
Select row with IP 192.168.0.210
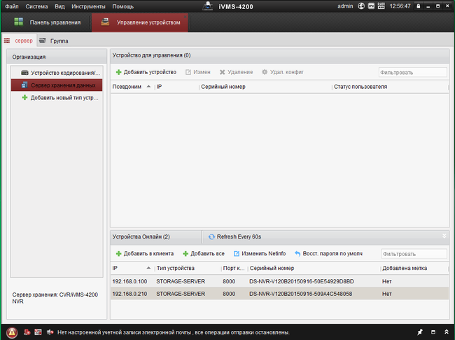coord(279,294)
